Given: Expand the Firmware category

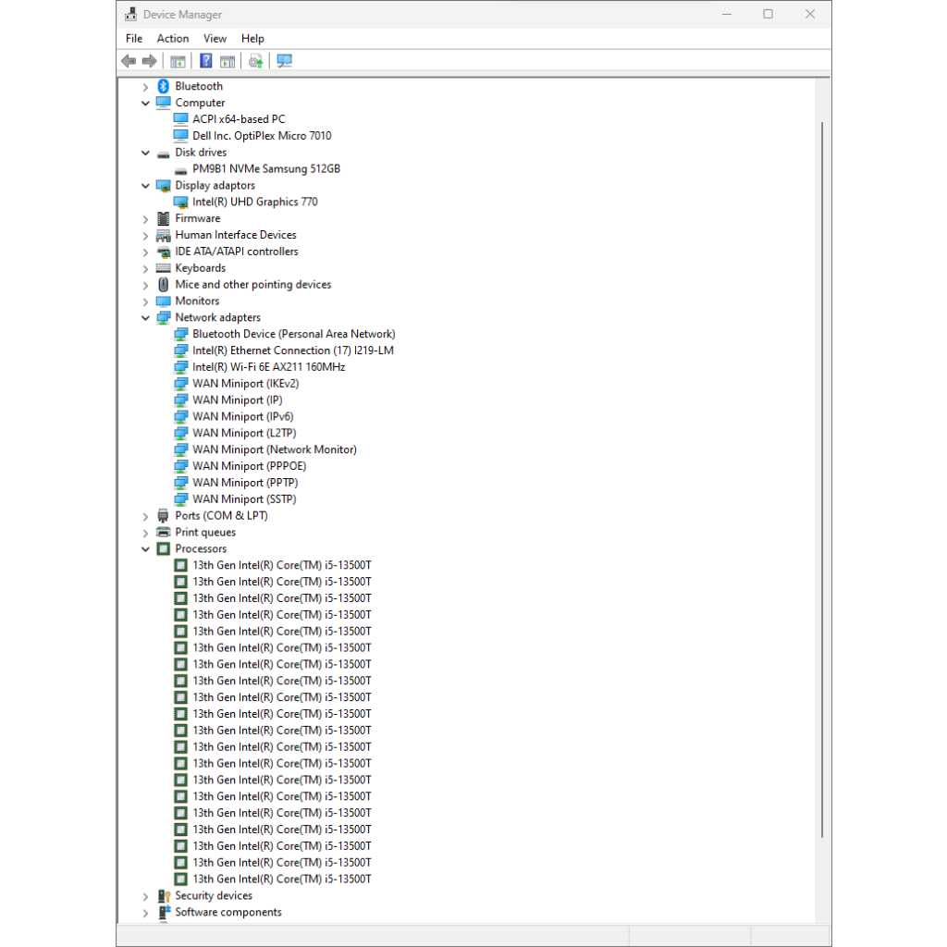Looking at the screenshot, I should pyautogui.click(x=145, y=219).
